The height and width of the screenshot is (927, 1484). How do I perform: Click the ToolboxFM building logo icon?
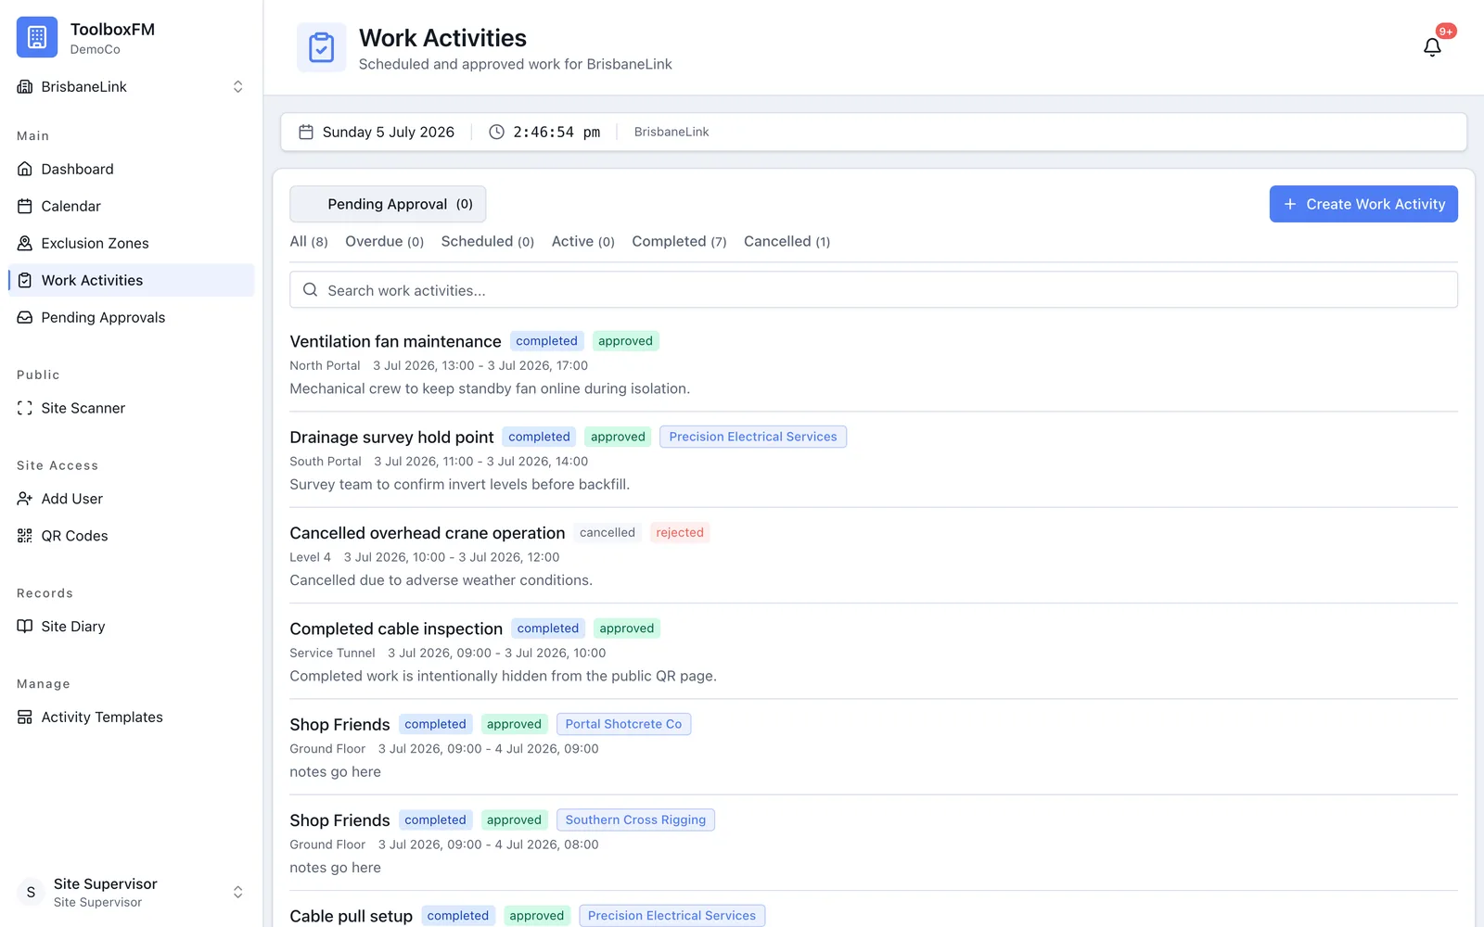tap(37, 37)
